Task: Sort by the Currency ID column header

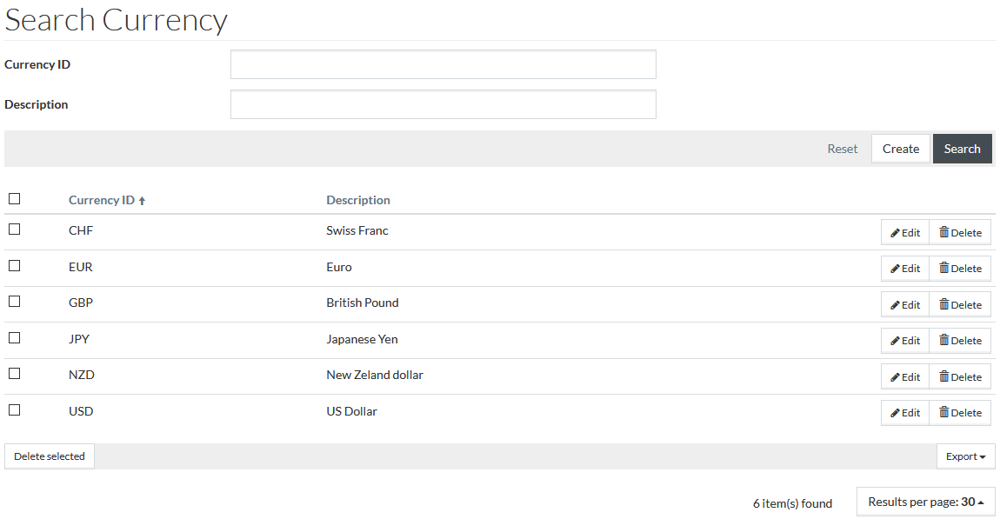Action: (102, 200)
